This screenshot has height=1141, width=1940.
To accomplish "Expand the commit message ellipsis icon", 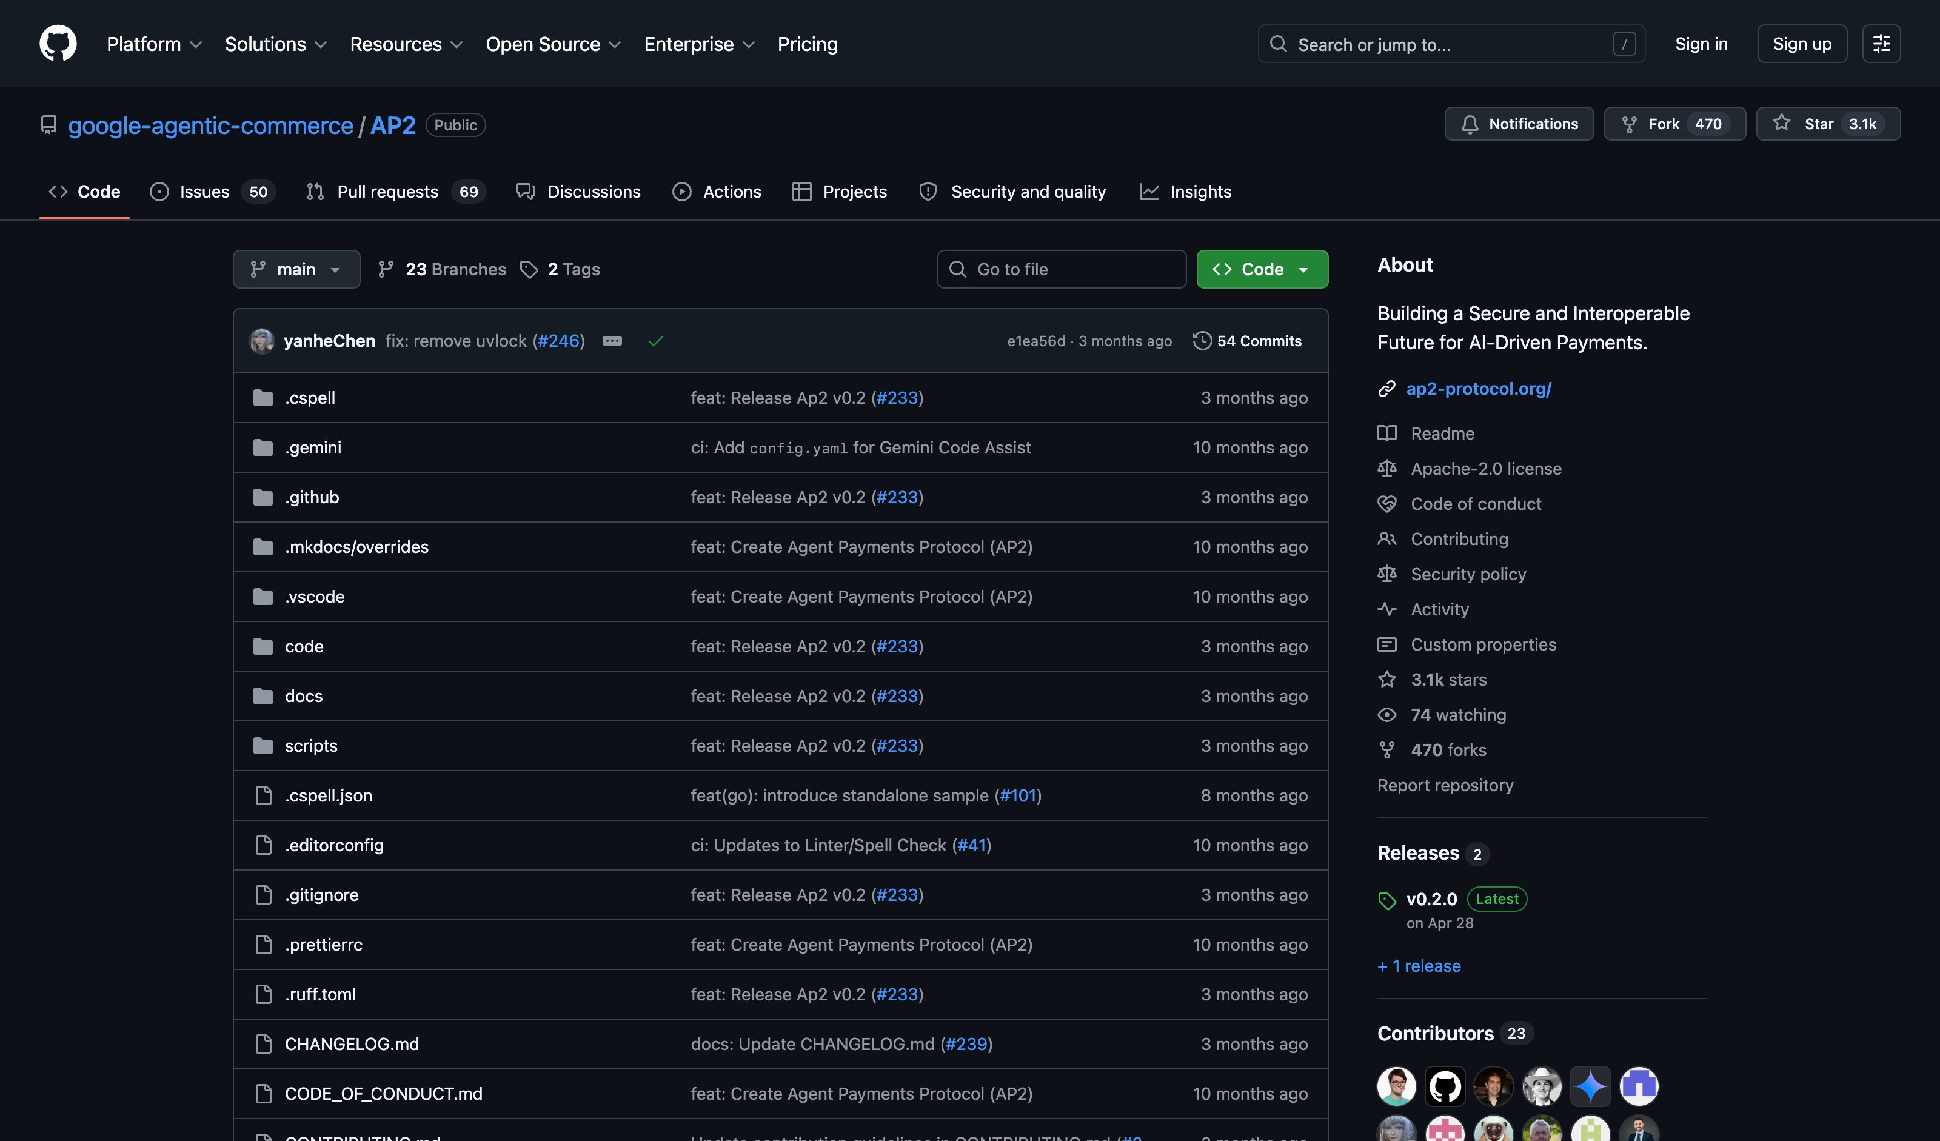I will [612, 341].
